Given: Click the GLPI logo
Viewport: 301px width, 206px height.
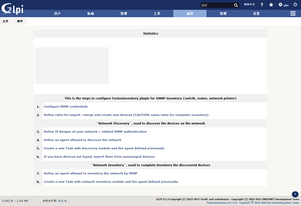Looking at the screenshot, I should tap(12, 9).
